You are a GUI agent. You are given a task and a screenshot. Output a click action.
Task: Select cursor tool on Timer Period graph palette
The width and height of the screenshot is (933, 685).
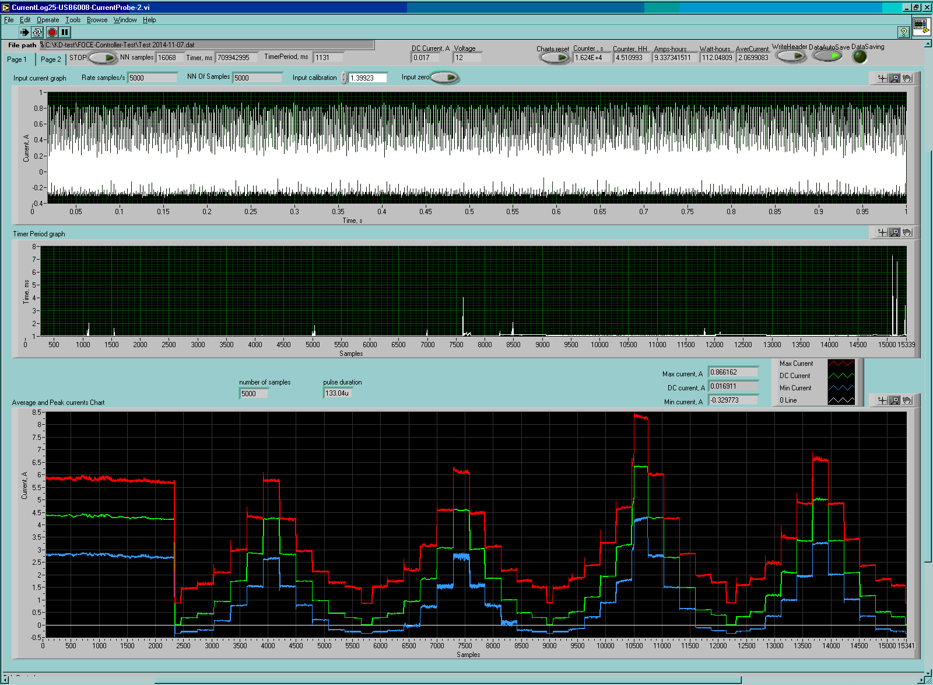(882, 232)
